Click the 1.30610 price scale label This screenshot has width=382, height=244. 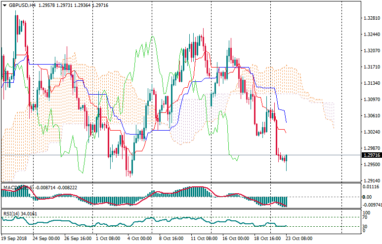point(371,116)
